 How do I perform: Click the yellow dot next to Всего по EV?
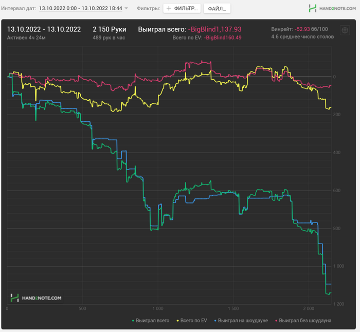(177, 321)
